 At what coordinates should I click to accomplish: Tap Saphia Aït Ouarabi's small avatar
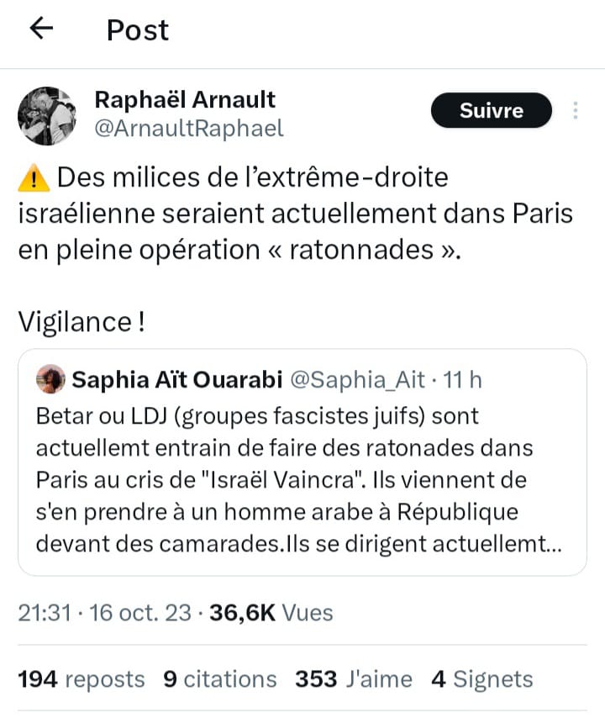pyautogui.click(x=50, y=379)
